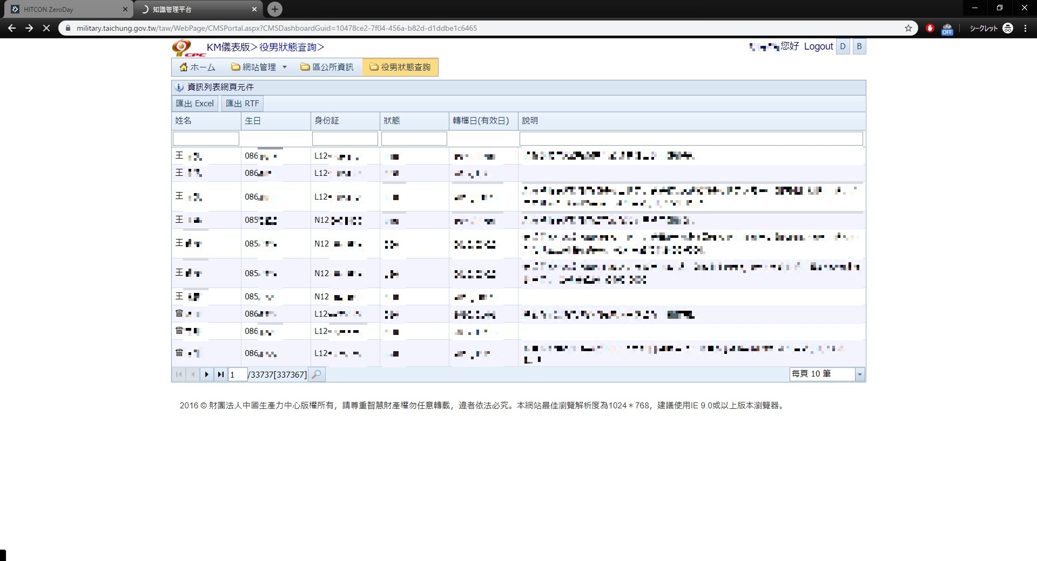Screen dimensions: 1037x561
Task: Click the address bar URL
Action: (277, 28)
